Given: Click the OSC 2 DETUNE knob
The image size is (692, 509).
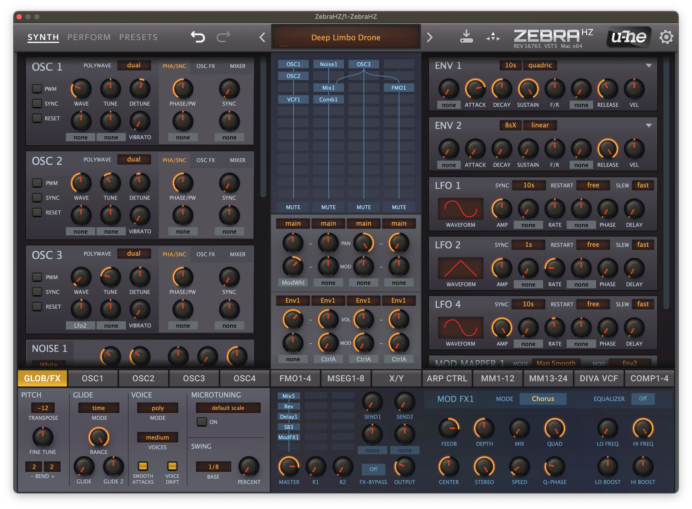Looking at the screenshot, I should click(x=139, y=183).
